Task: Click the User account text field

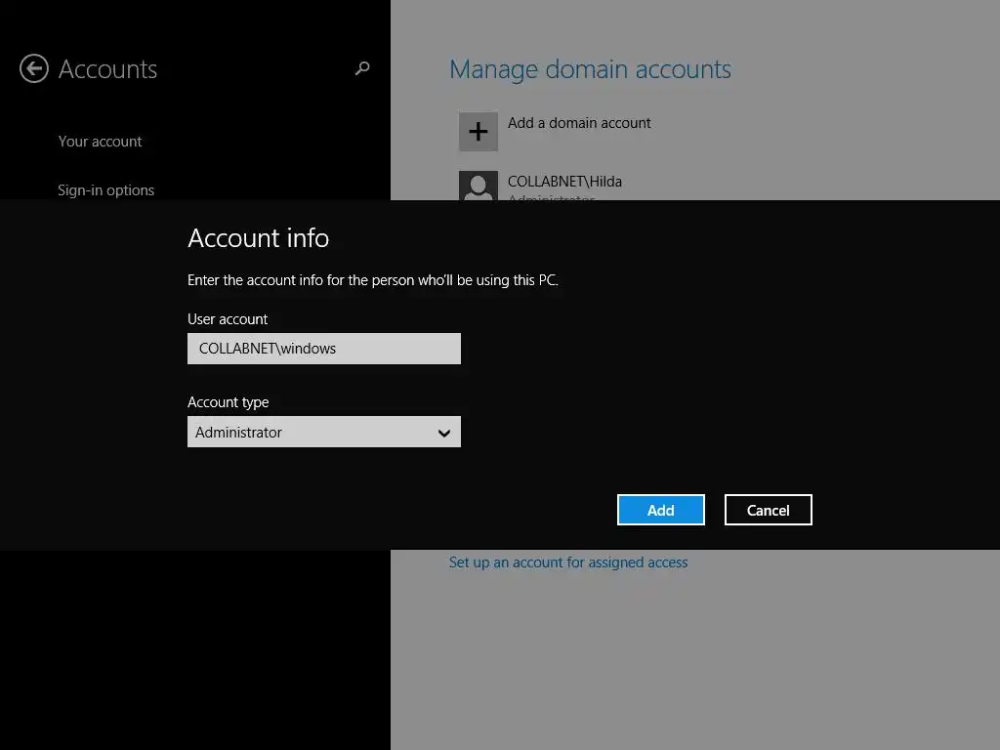Action: pos(324,349)
